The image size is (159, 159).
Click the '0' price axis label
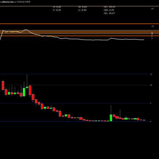(151, 121)
